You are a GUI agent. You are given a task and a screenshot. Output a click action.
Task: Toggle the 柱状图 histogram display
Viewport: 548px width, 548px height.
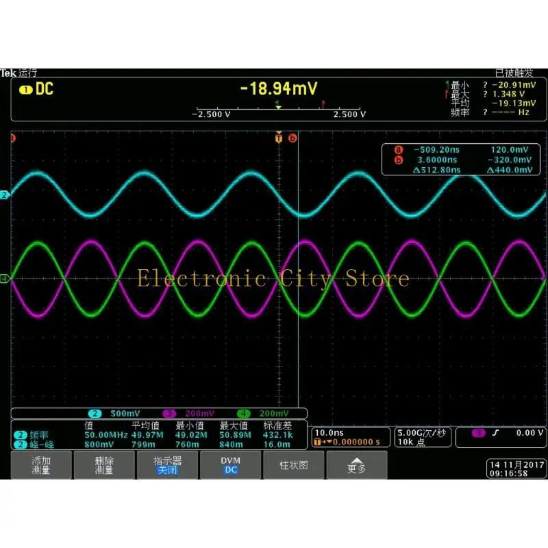[294, 465]
